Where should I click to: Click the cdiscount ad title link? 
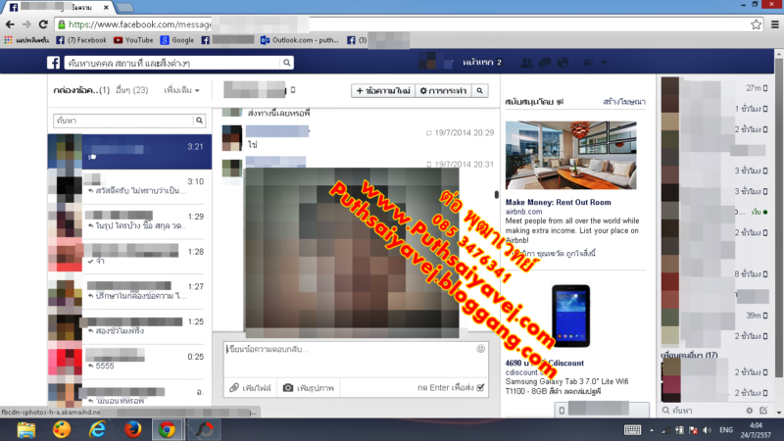click(545, 363)
